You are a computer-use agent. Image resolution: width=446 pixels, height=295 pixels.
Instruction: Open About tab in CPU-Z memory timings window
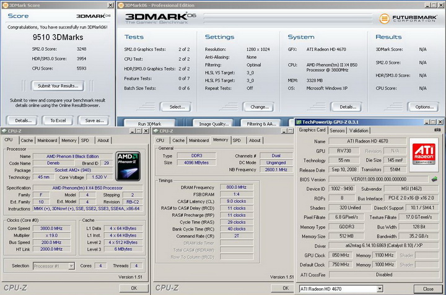point(255,140)
